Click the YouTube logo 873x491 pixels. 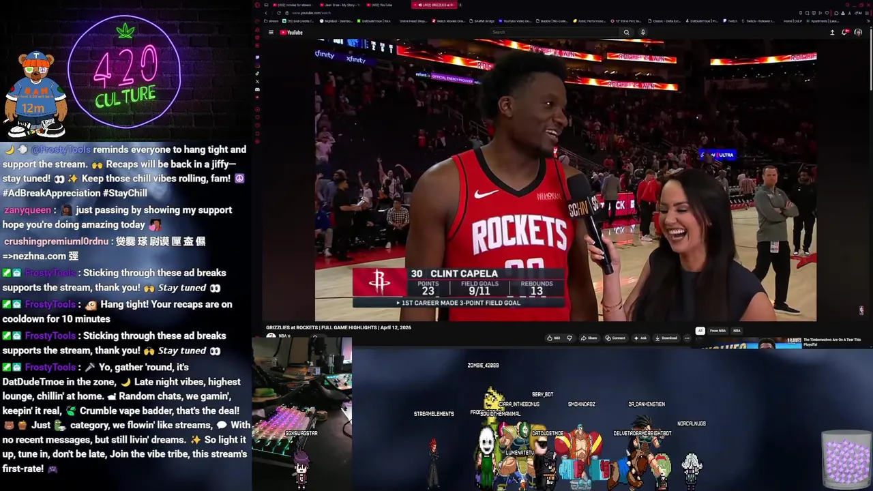(291, 32)
